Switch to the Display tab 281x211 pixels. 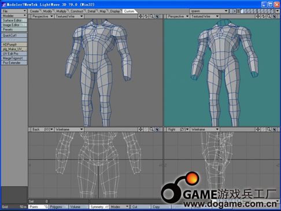[115, 11]
